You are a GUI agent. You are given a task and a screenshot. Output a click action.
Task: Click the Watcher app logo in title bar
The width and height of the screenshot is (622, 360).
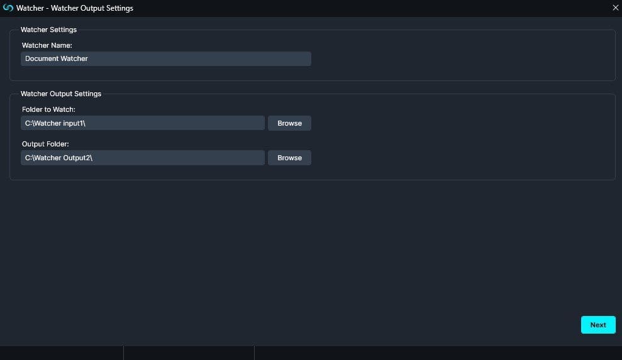click(8, 8)
